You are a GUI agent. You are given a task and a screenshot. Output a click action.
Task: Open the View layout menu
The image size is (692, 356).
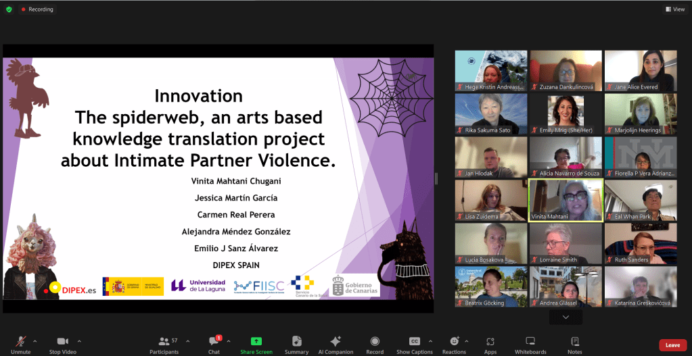tap(674, 9)
